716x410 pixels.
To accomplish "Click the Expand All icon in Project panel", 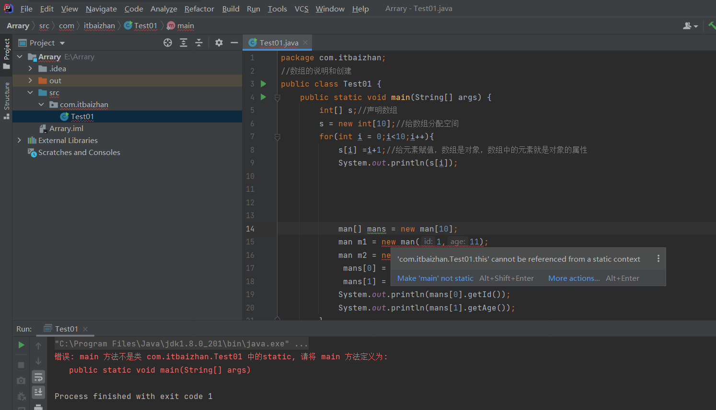I will (x=184, y=43).
